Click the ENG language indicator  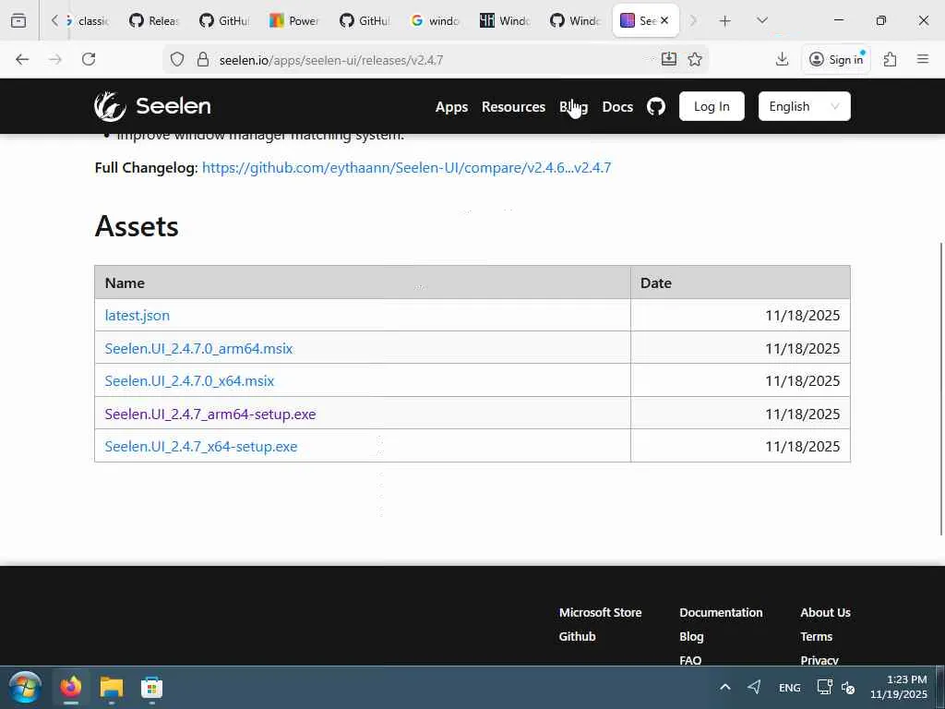pyautogui.click(x=790, y=688)
